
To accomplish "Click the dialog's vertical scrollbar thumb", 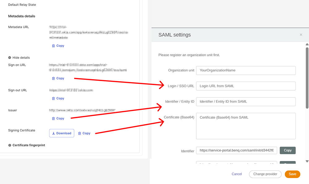I will coord(307,77).
